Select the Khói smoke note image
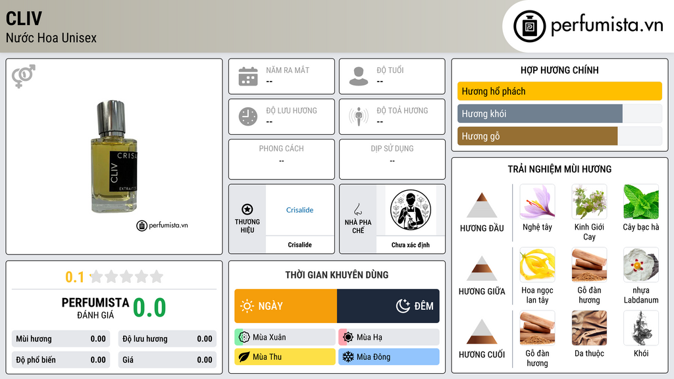The image size is (674, 379). click(641, 328)
